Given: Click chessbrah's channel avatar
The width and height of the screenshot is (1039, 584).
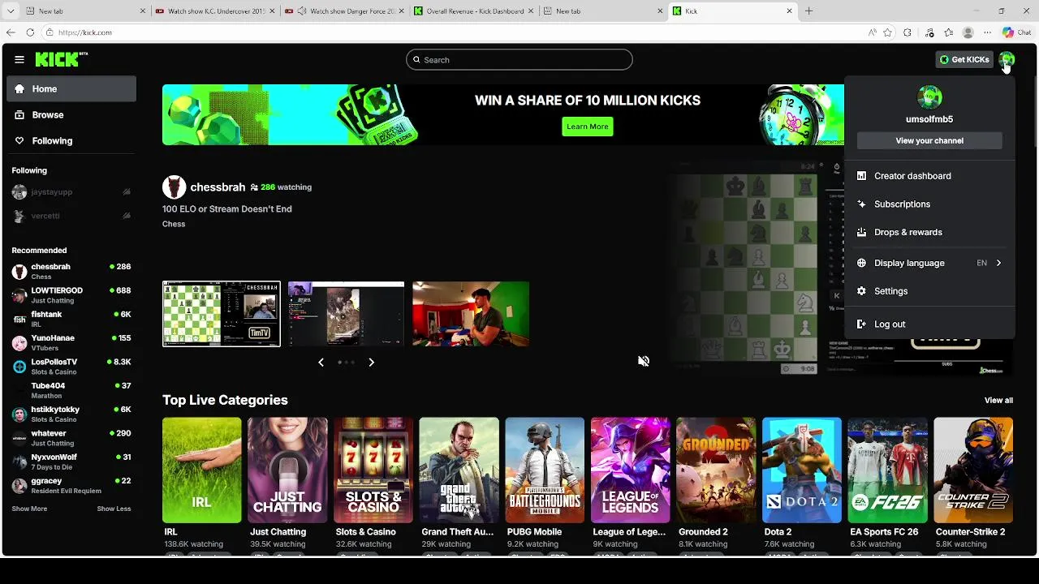Looking at the screenshot, I should click(174, 187).
